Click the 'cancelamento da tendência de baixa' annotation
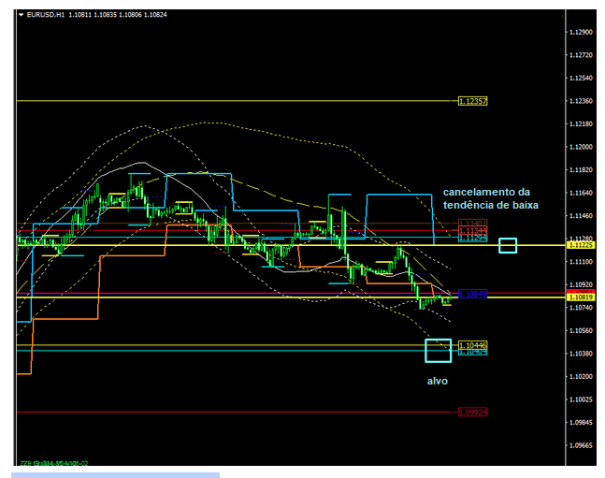The height and width of the screenshot is (478, 605). pyautogui.click(x=491, y=198)
